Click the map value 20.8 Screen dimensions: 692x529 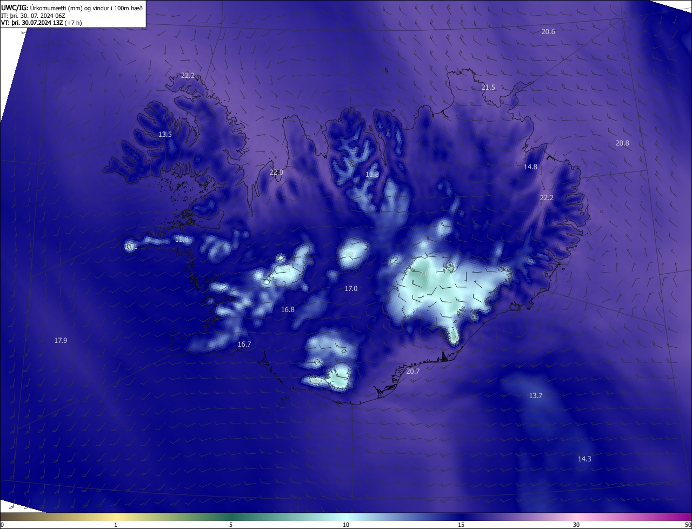coord(622,143)
